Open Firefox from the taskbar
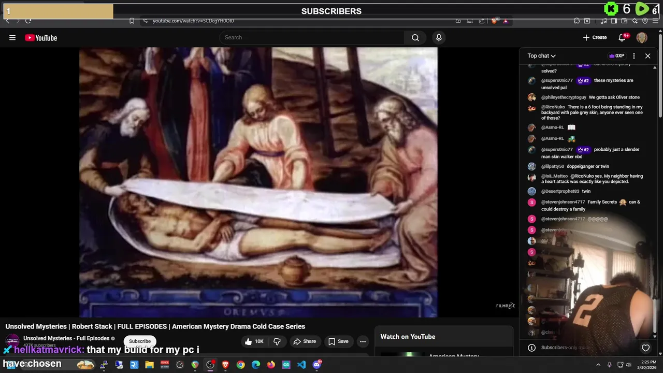The height and width of the screenshot is (373, 663). click(271, 365)
